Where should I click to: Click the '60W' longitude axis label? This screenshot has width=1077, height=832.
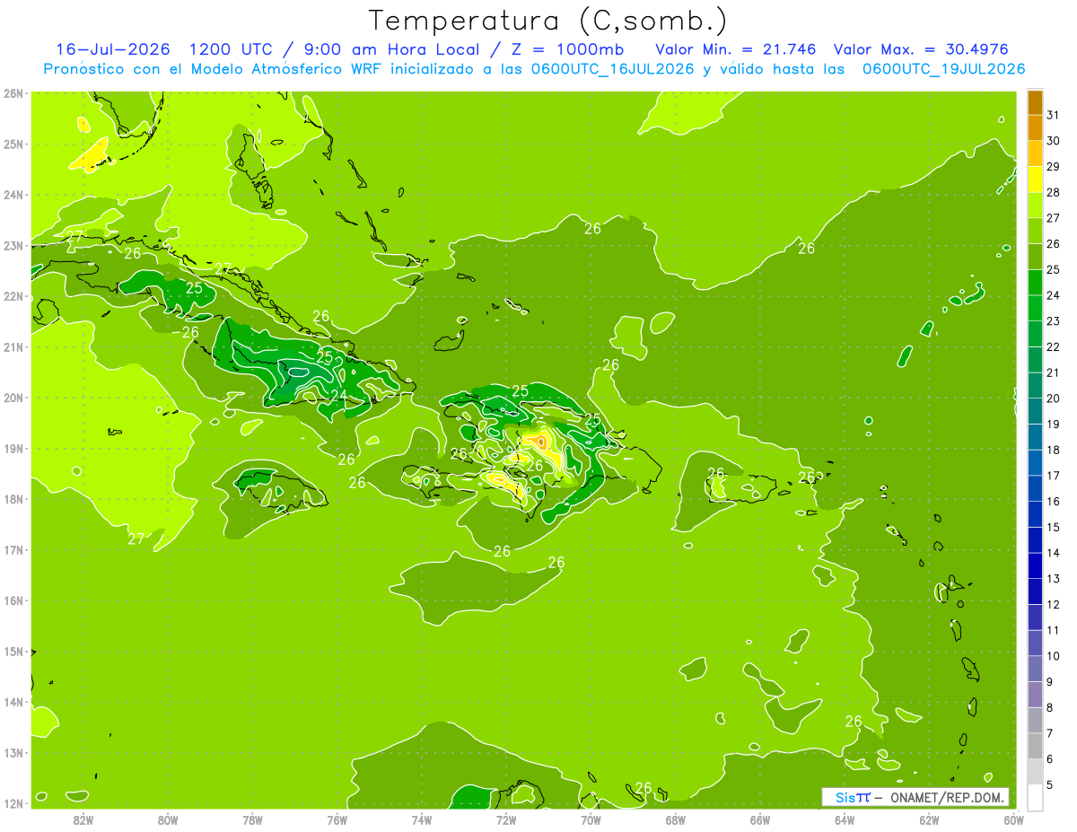coord(1013,819)
